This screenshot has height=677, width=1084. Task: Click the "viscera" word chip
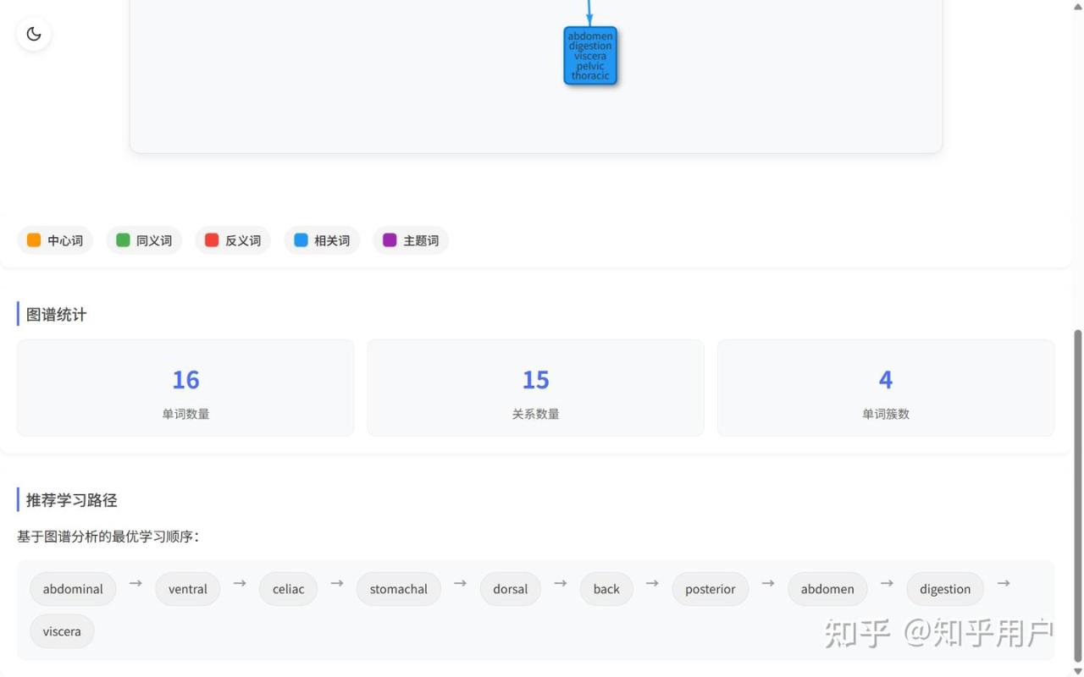point(62,631)
